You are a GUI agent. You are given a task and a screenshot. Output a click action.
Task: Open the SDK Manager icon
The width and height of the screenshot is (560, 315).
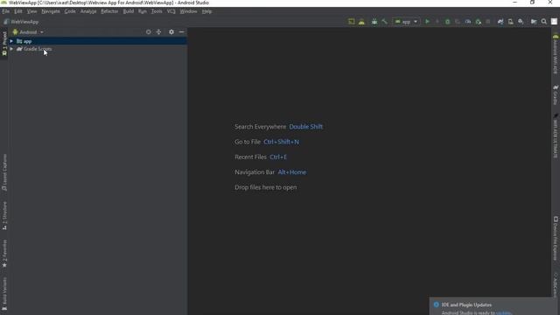(x=521, y=22)
